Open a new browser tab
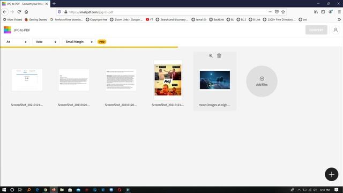 [54, 4]
